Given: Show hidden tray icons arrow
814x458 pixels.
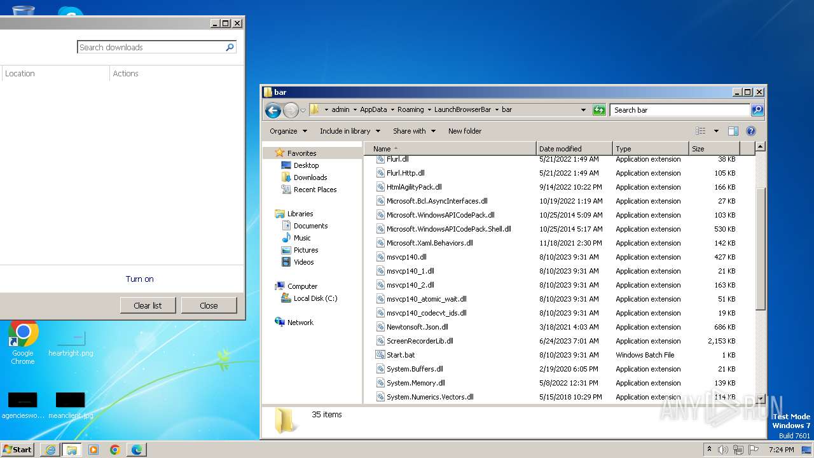Looking at the screenshot, I should point(710,450).
